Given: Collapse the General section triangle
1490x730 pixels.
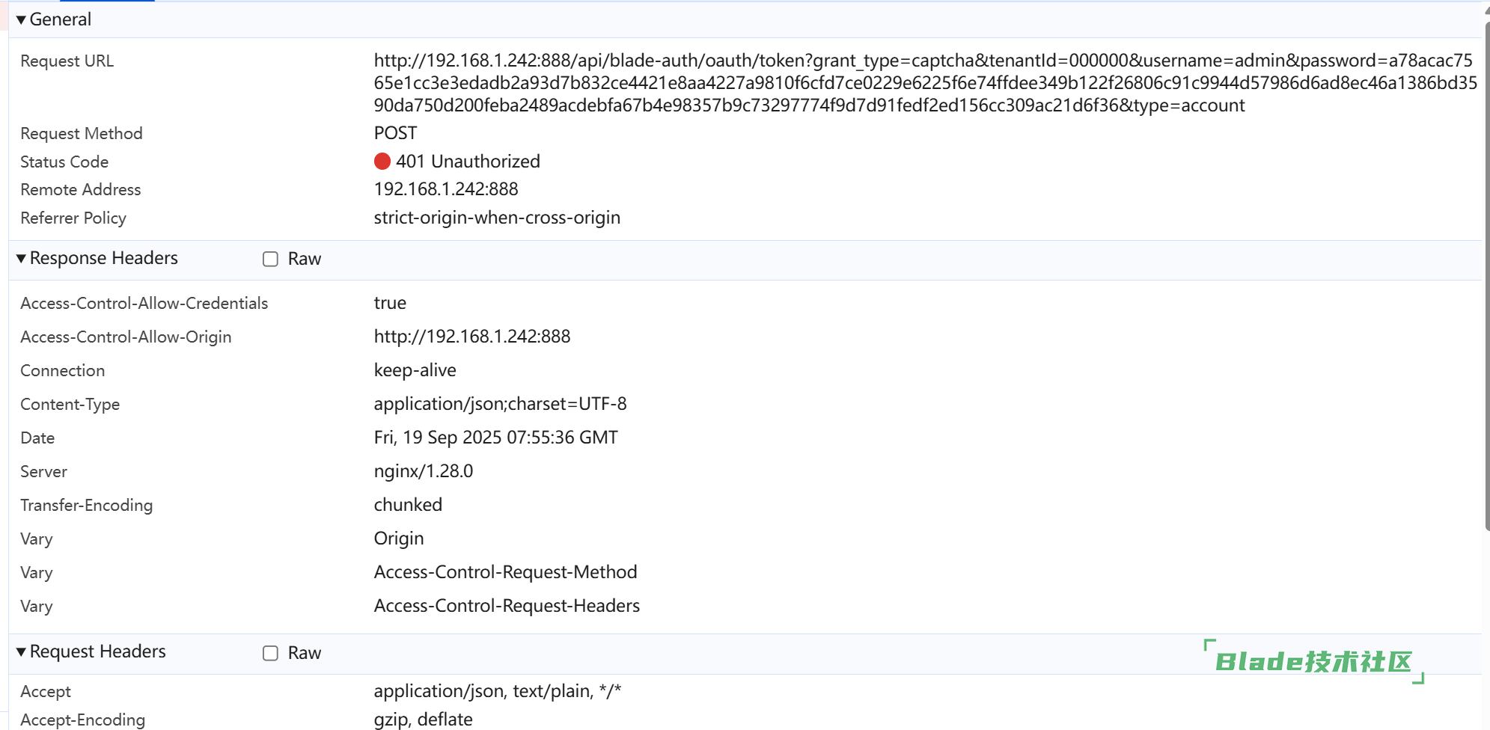Looking at the screenshot, I should [21, 20].
